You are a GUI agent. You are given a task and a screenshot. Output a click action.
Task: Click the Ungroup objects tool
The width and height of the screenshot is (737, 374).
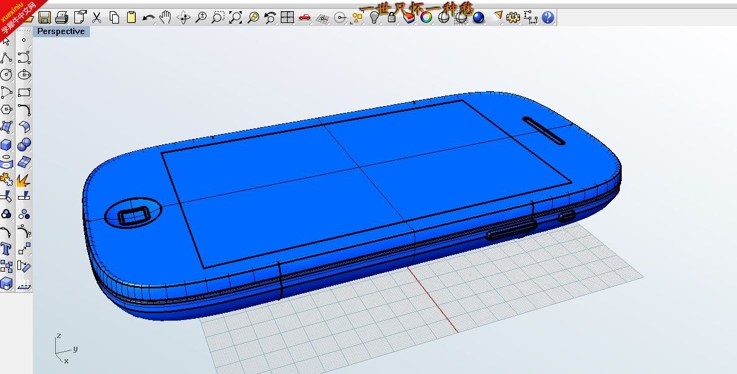[x=24, y=214]
